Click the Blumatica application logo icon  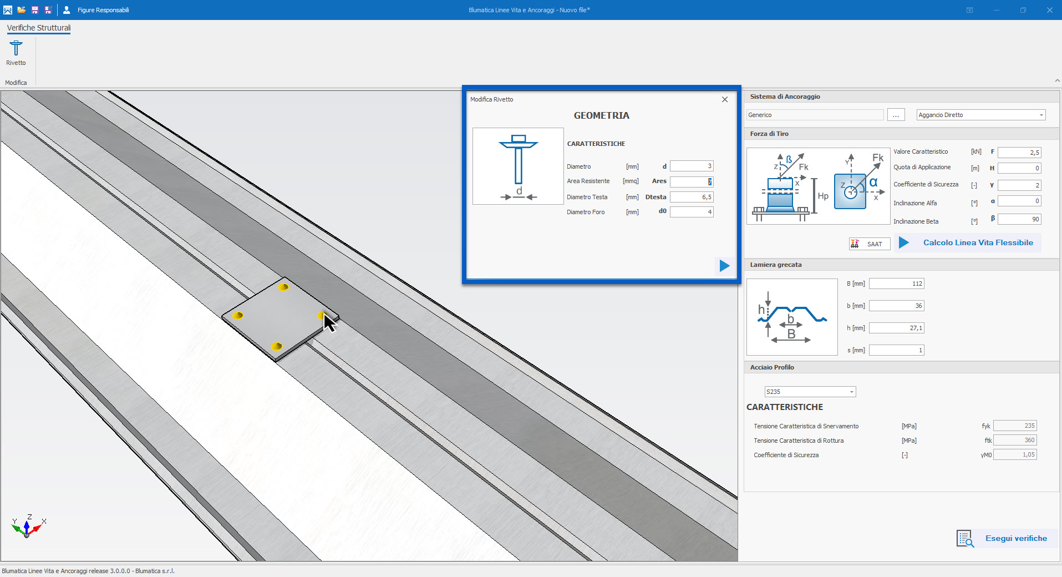coord(8,10)
